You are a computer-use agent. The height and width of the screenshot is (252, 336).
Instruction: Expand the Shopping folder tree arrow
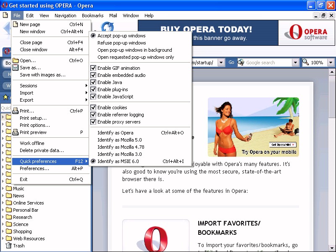3,231
